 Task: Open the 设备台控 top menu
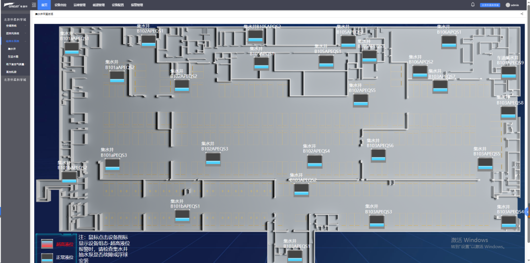tap(60, 5)
